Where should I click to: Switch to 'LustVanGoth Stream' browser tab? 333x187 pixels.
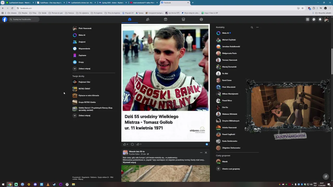20,3
